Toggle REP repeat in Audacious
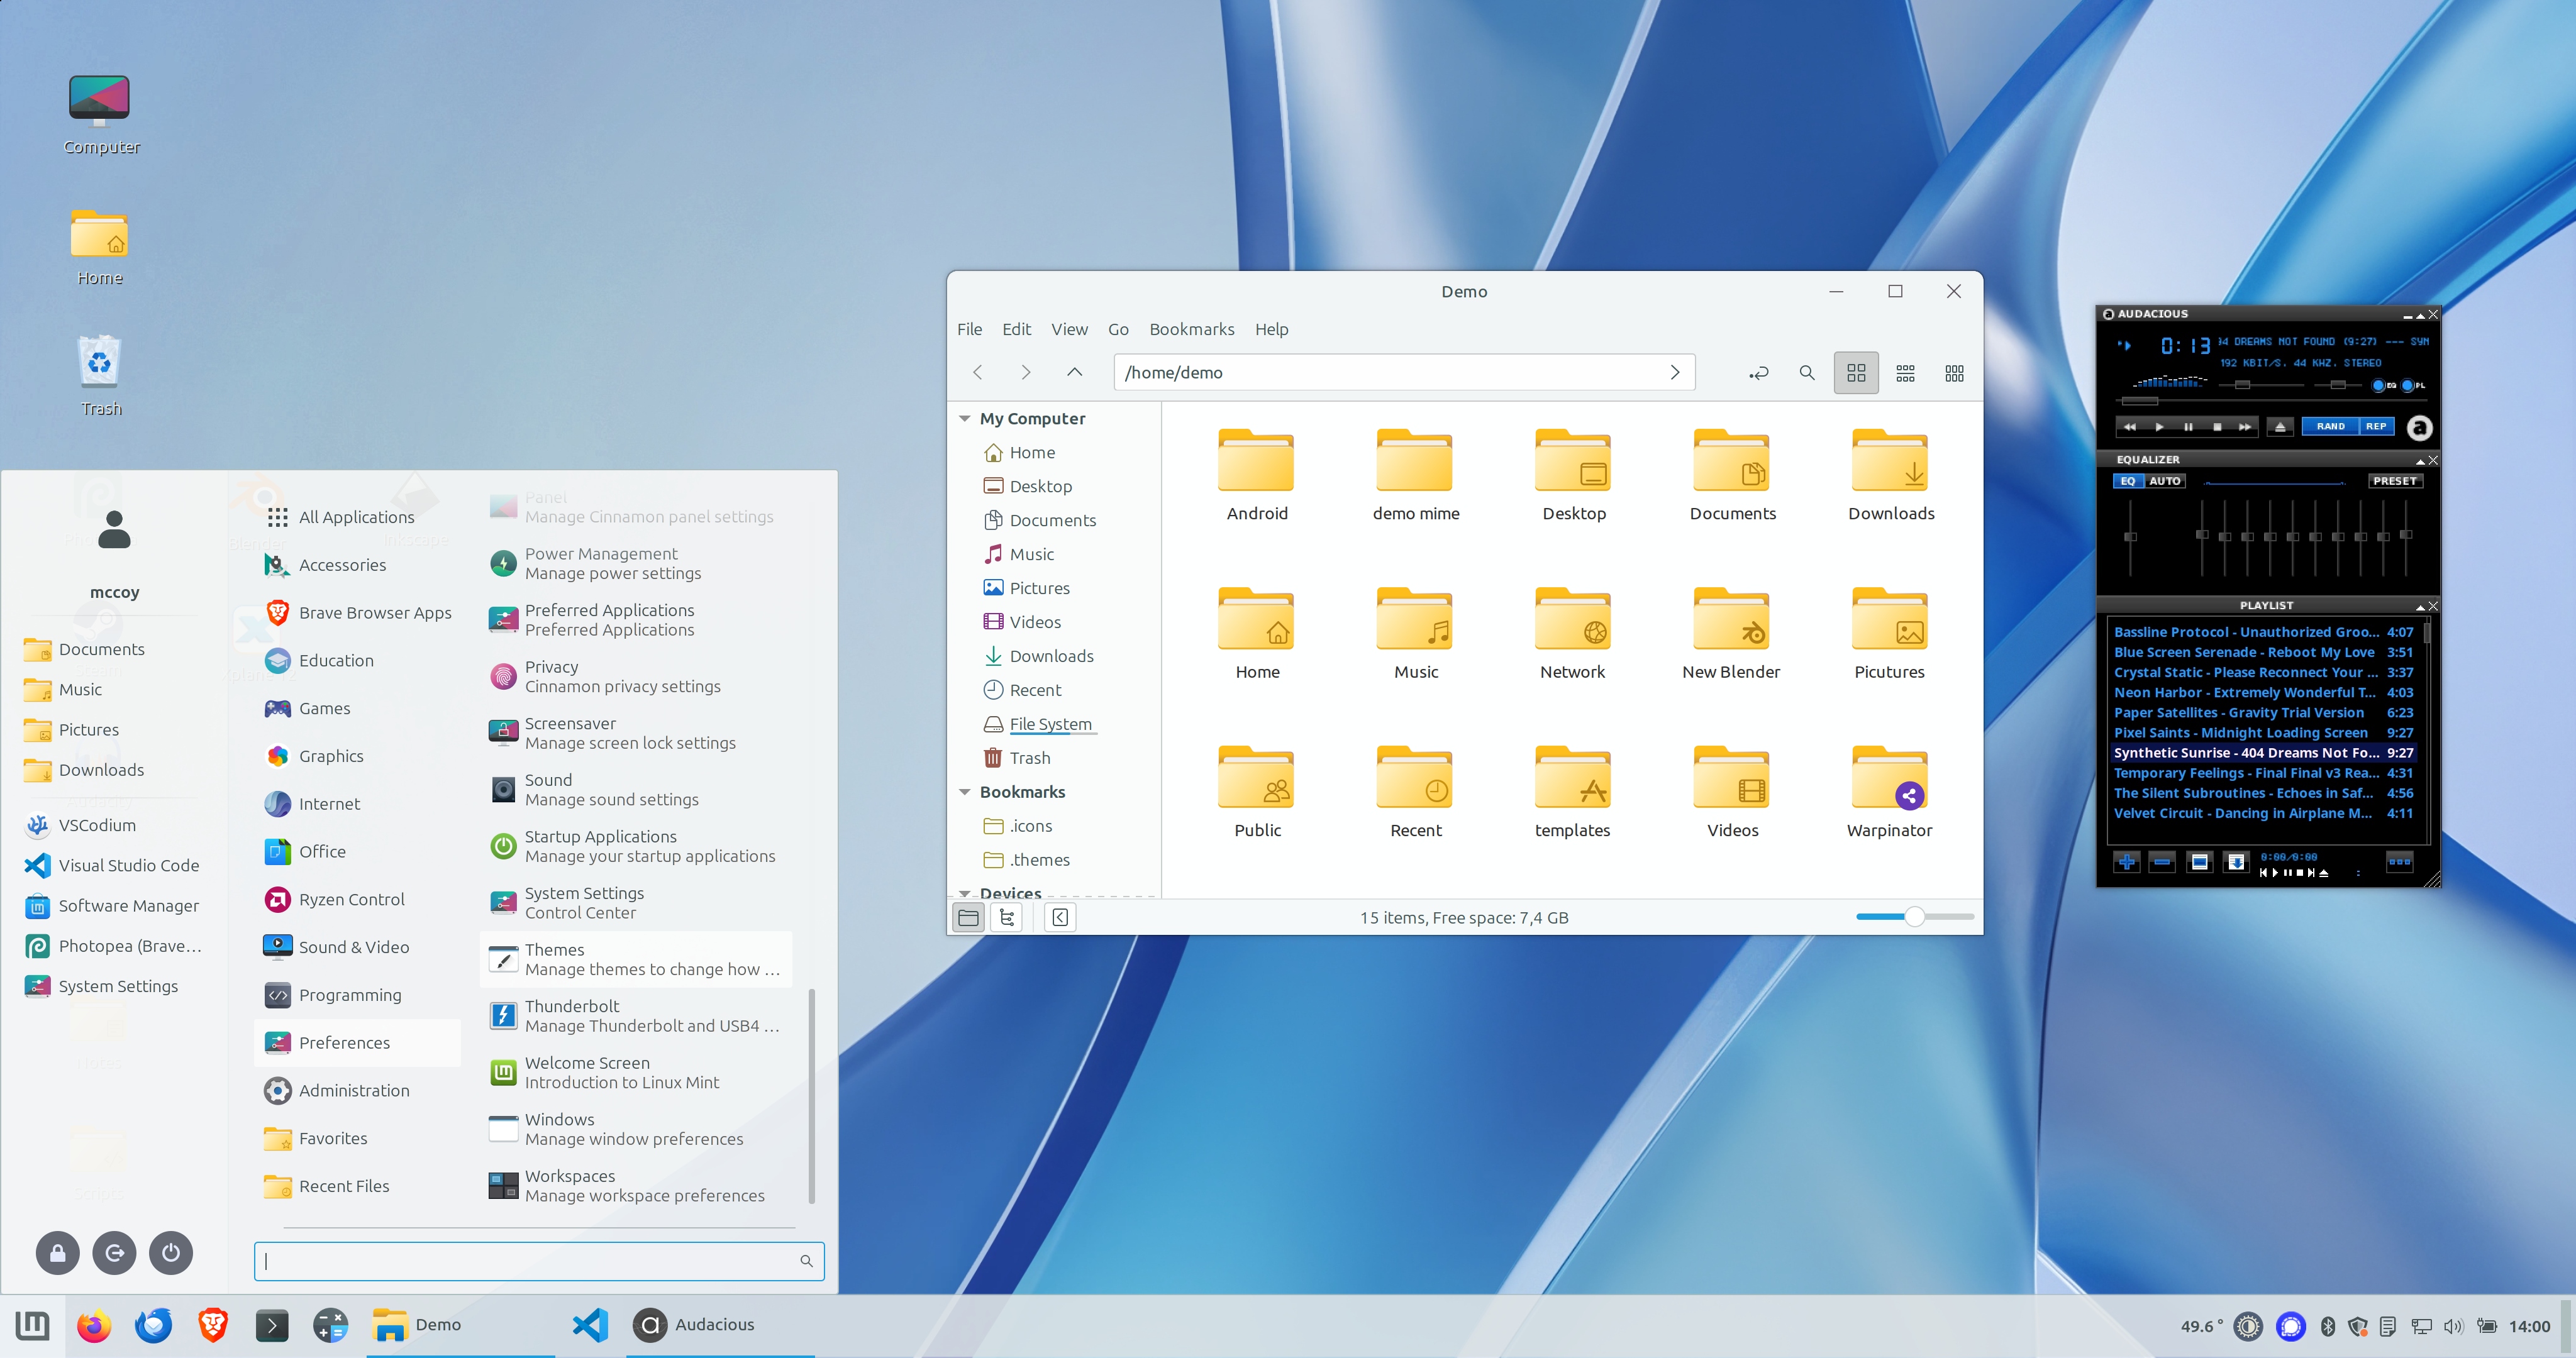 2376,426
